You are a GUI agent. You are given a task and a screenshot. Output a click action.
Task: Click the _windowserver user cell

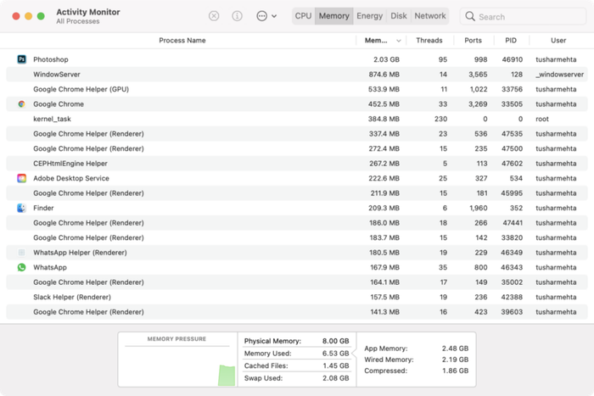[x=559, y=75]
